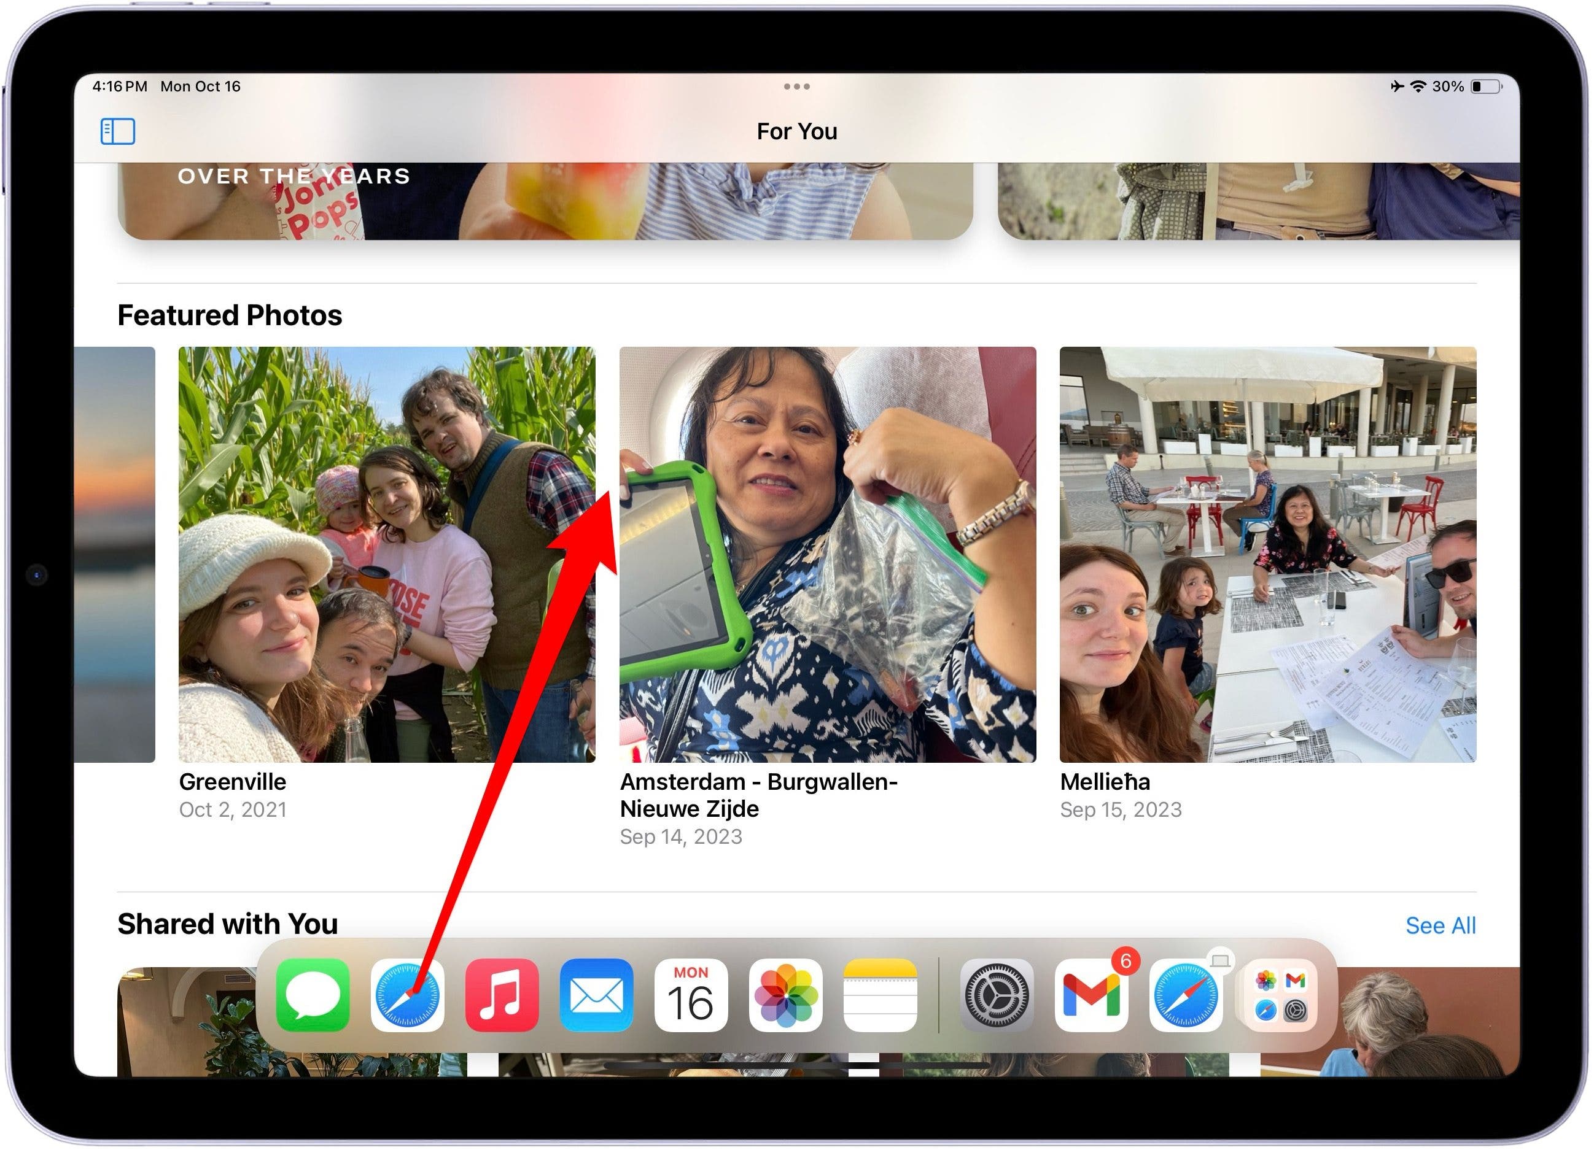Toggle the sidebar panel icon
The height and width of the screenshot is (1150, 1594).
(x=117, y=131)
